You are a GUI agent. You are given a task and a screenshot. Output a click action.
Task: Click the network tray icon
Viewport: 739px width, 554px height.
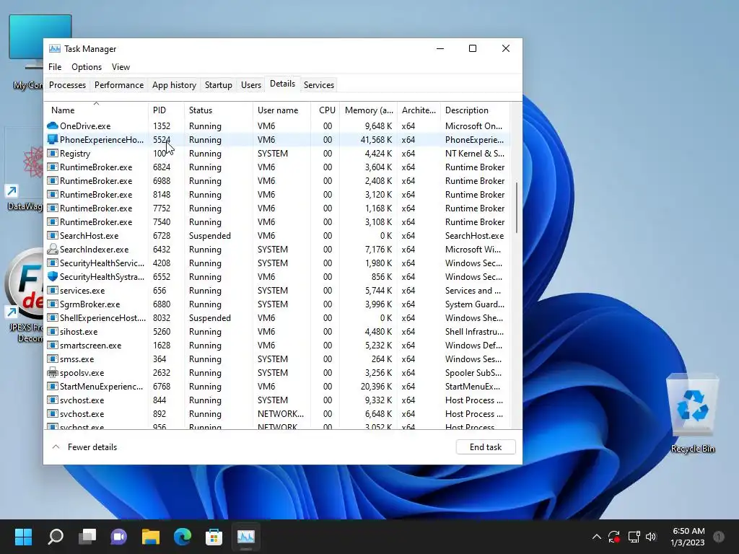[x=634, y=537]
